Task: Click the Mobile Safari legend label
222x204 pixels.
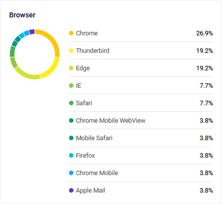Action: point(94,138)
